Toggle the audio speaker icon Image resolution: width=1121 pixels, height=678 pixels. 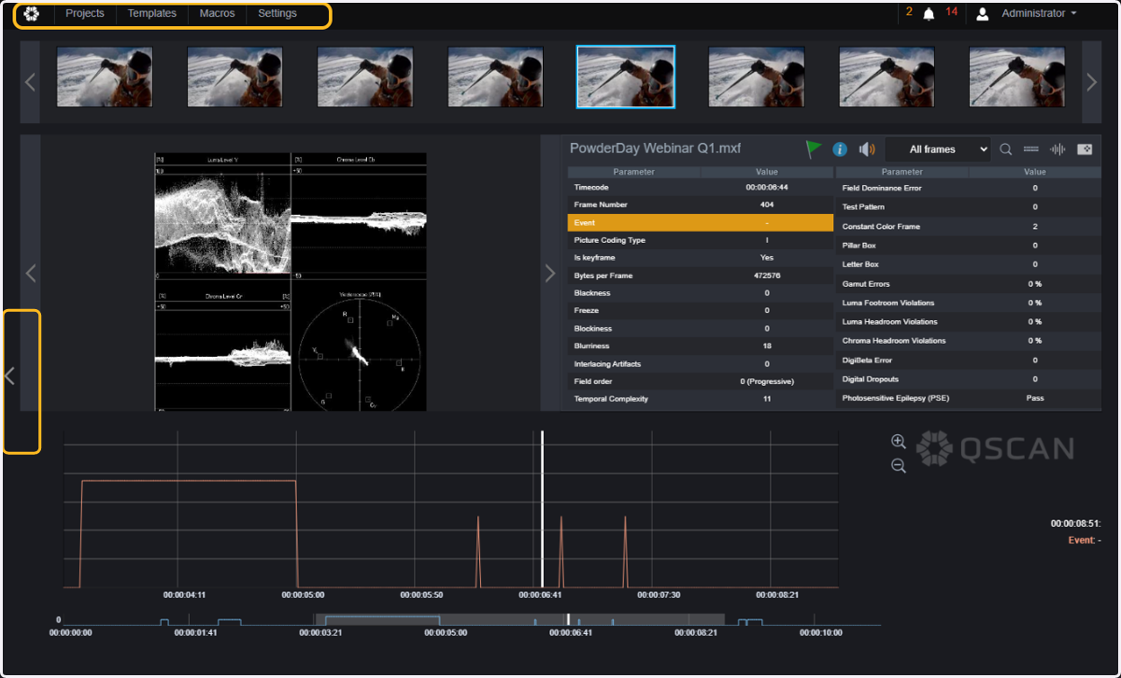coord(867,149)
